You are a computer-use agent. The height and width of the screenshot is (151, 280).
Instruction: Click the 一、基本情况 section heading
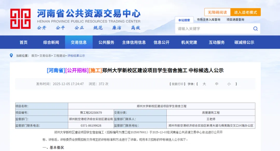[53, 148]
